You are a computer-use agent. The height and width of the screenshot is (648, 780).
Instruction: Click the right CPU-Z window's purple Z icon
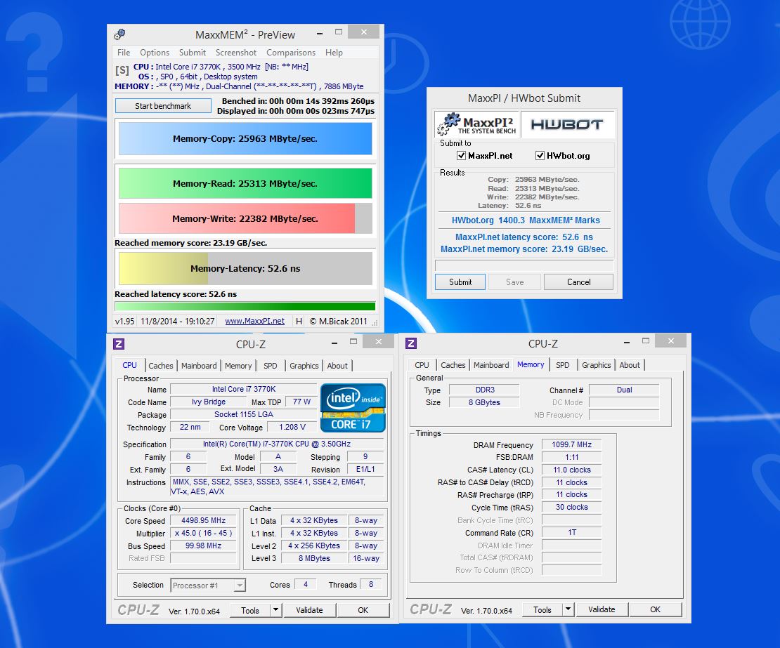pos(411,343)
